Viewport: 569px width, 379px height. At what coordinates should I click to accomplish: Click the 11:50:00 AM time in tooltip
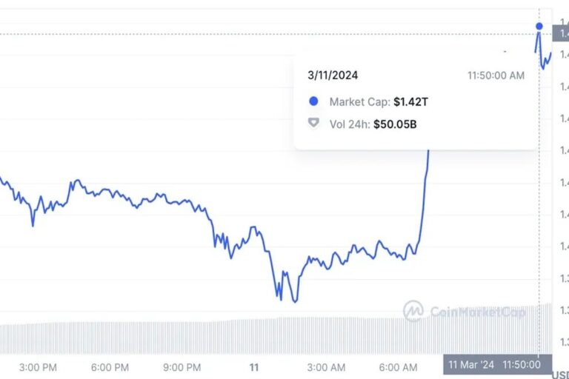click(496, 76)
